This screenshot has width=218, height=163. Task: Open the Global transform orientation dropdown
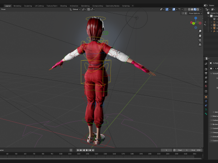coord(75,10)
